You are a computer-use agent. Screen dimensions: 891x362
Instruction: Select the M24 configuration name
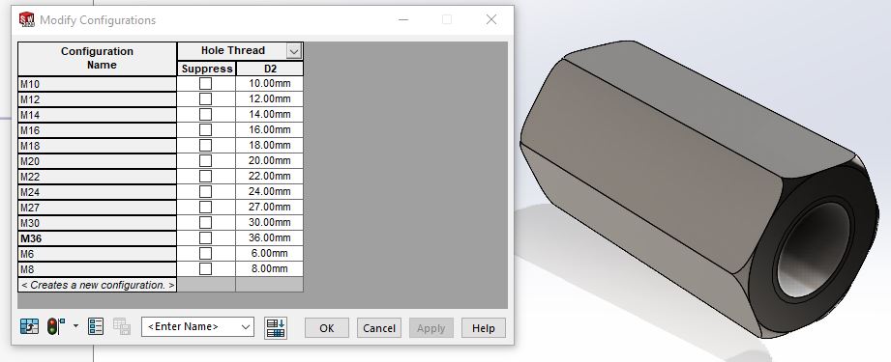[x=97, y=192]
